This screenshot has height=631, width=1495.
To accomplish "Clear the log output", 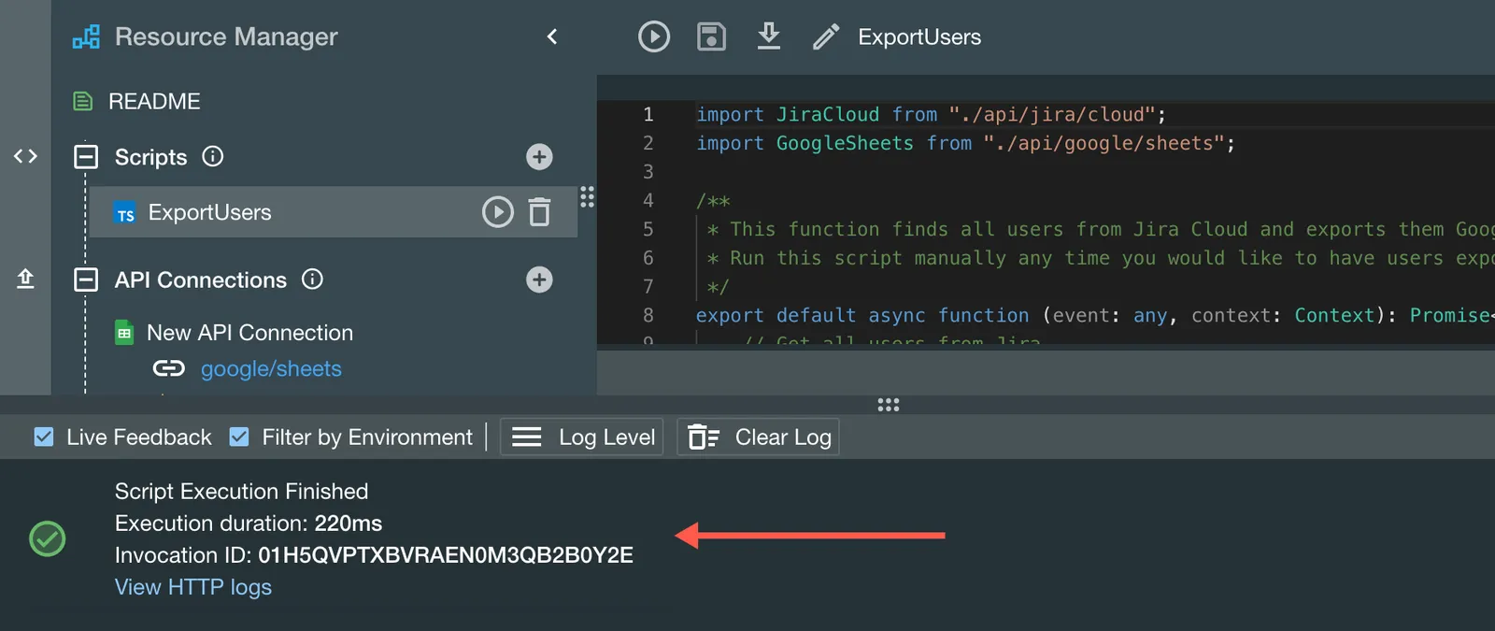I will click(759, 437).
